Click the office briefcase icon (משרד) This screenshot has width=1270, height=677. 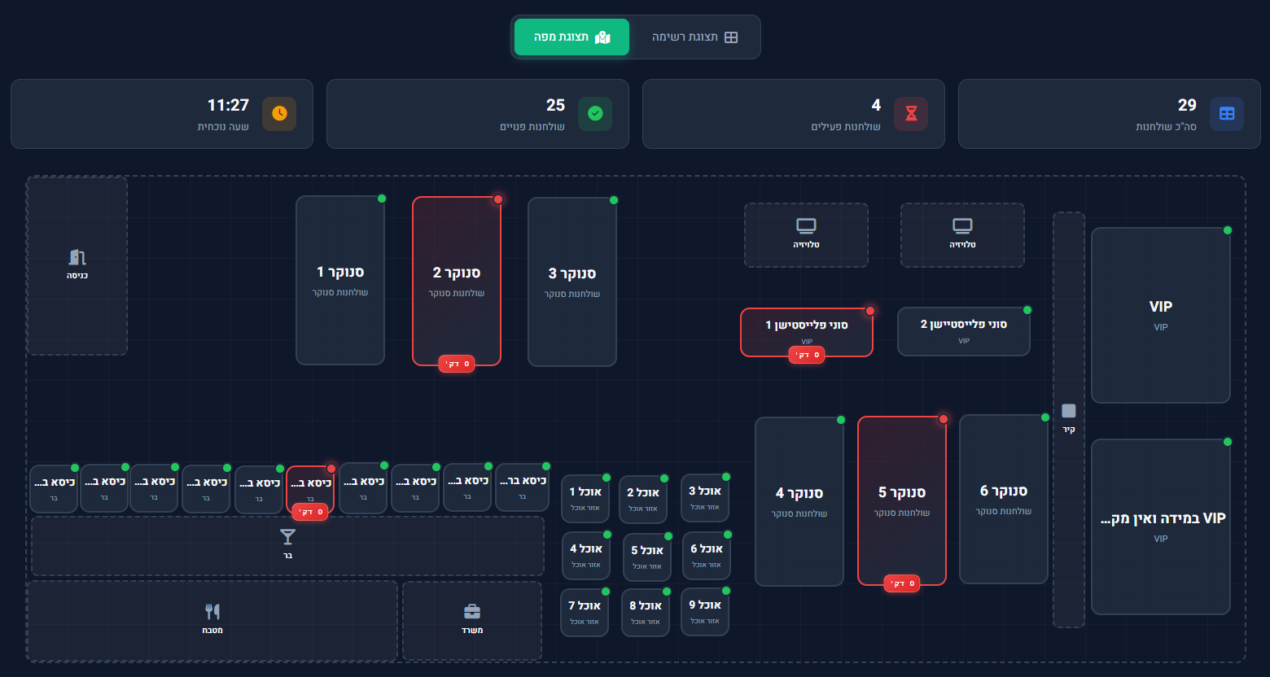pos(472,612)
